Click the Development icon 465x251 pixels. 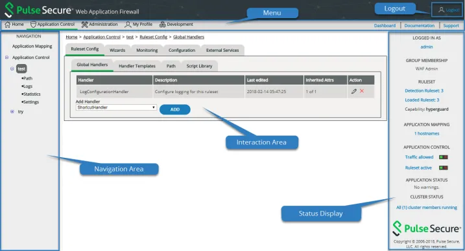163,25
